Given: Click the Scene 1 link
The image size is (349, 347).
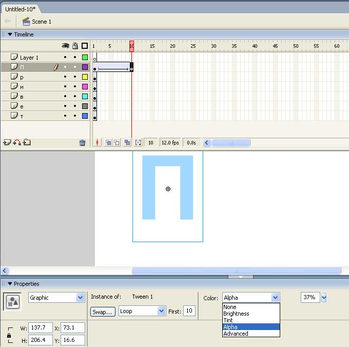Looking at the screenshot, I should (42, 22).
